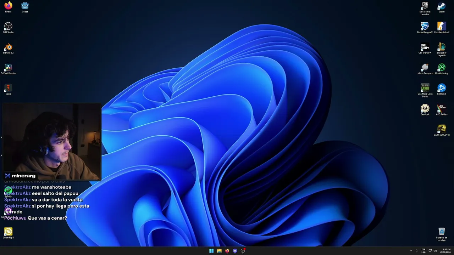Select the DaVinci Resolve desktop icon
Viewport: 454px width, 255px height.
pos(8,69)
